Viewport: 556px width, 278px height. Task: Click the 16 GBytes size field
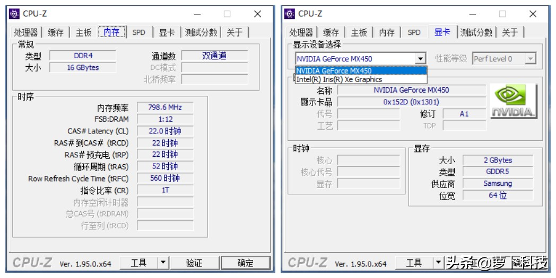click(83, 67)
